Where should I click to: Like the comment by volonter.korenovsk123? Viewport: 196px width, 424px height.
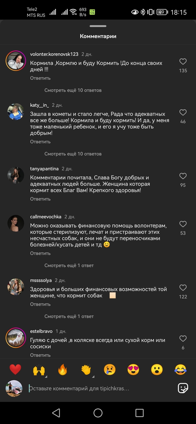click(x=183, y=61)
